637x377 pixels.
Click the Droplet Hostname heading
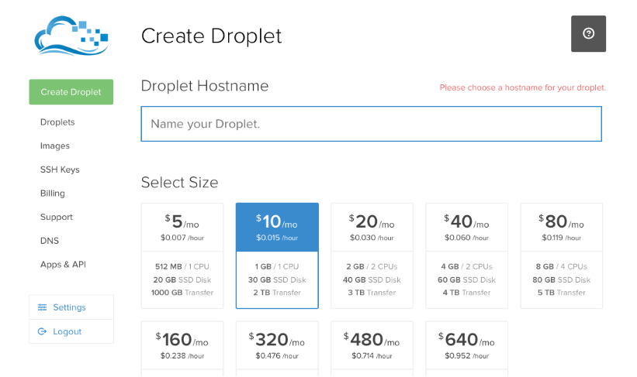pyautogui.click(x=205, y=86)
